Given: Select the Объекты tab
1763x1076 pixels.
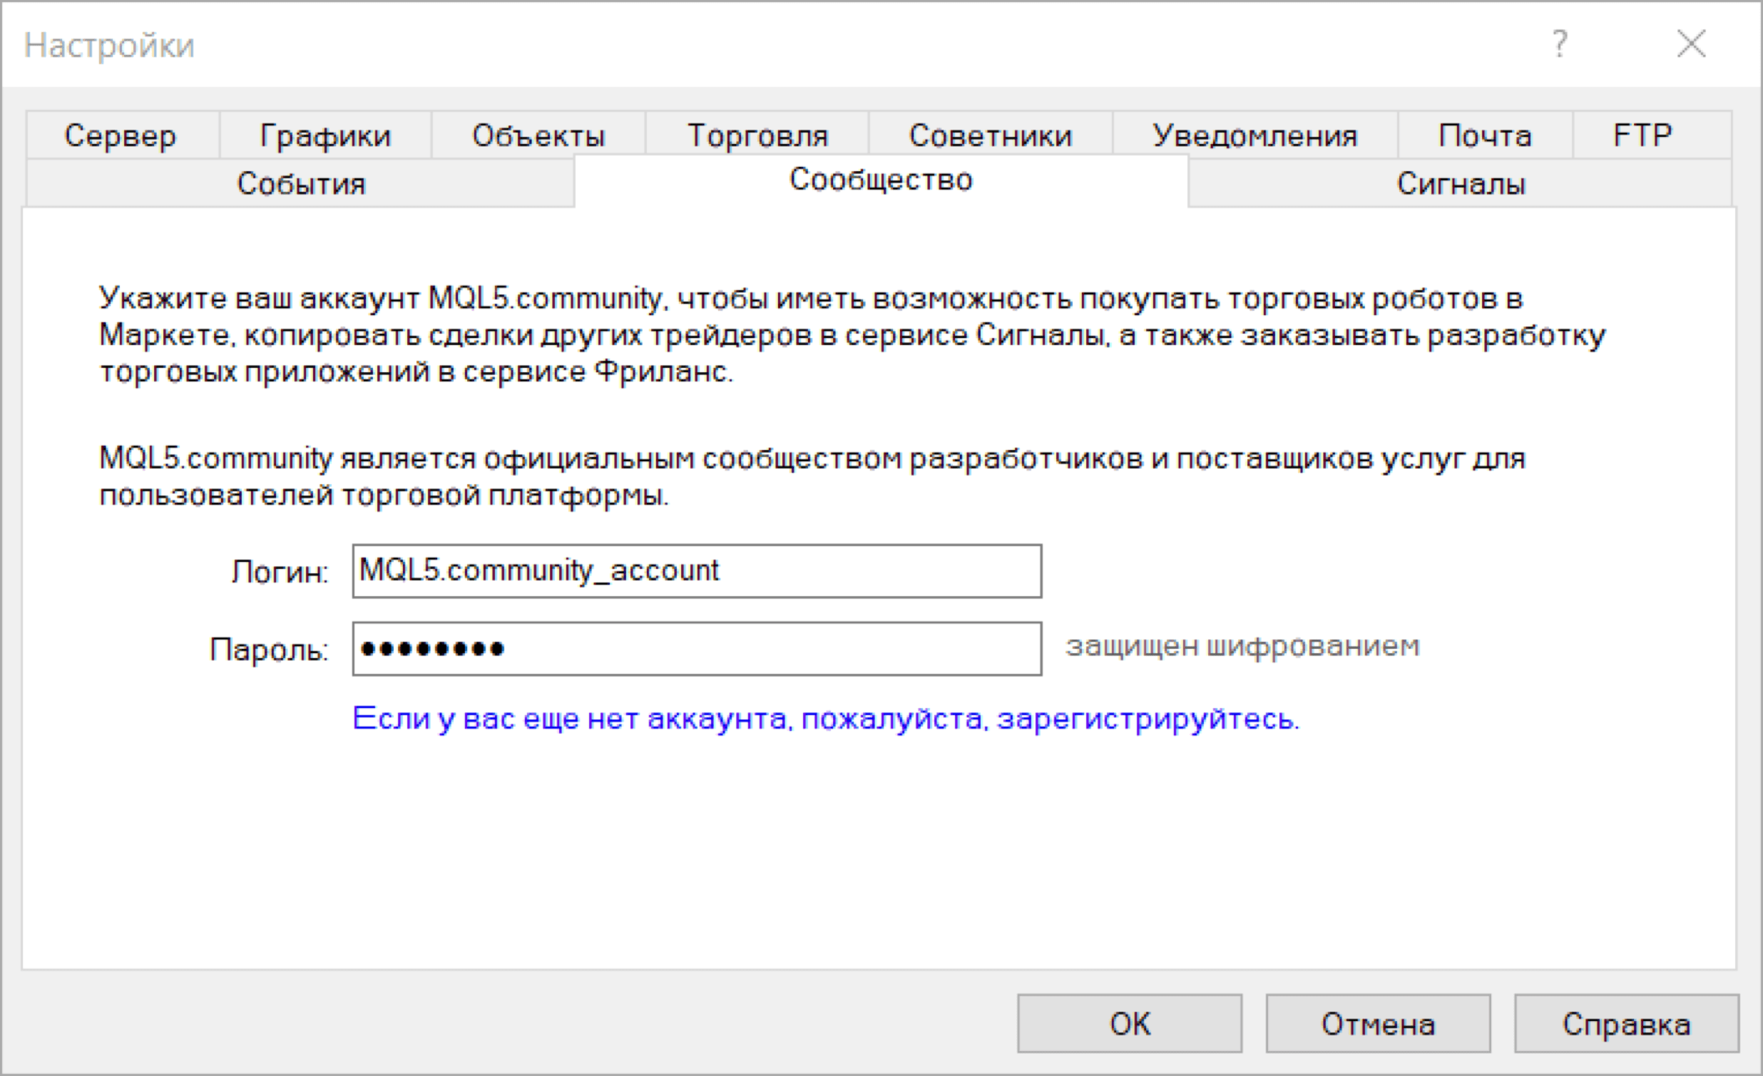Looking at the screenshot, I should coord(538,135).
